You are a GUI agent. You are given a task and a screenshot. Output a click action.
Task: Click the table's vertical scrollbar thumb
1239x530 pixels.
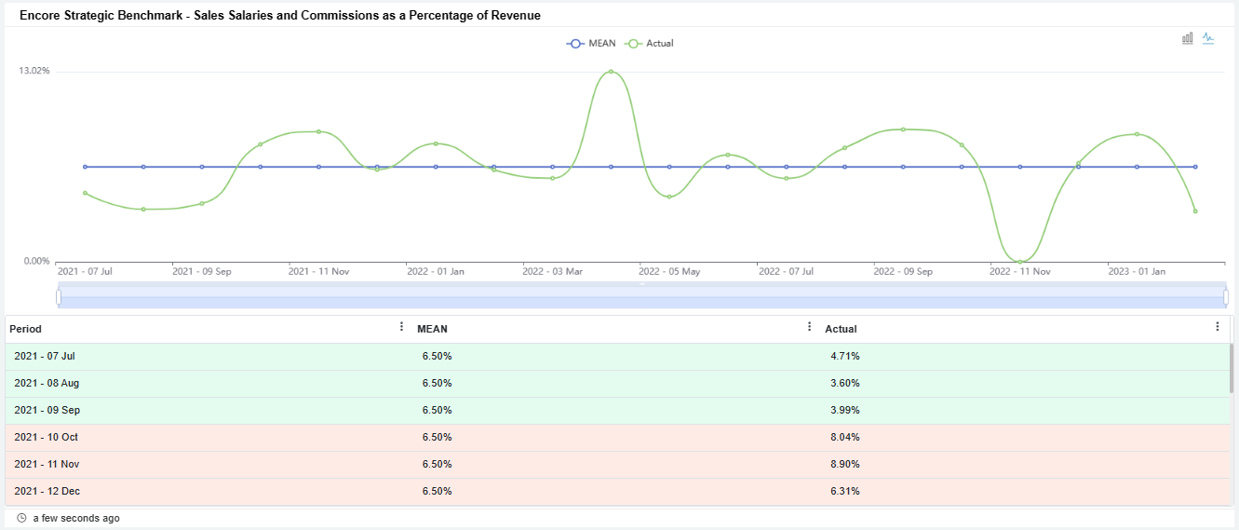(1231, 368)
